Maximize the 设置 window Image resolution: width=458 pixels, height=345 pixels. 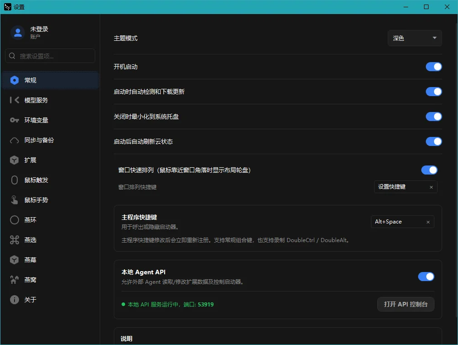pyautogui.click(x=426, y=7)
